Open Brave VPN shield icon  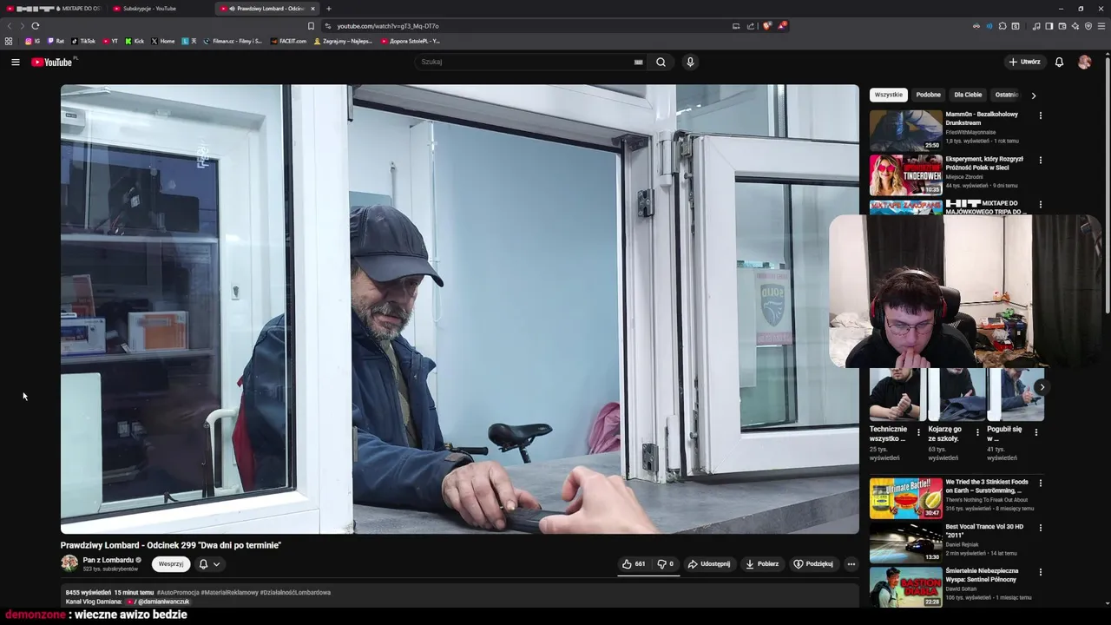(1088, 26)
